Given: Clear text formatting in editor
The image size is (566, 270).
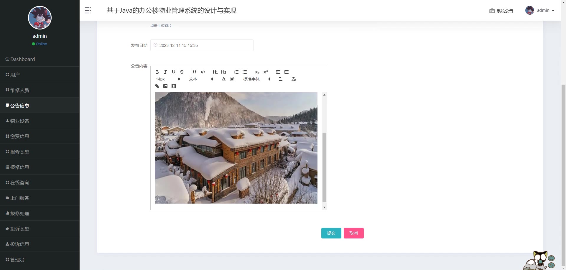Looking at the screenshot, I should (294, 79).
